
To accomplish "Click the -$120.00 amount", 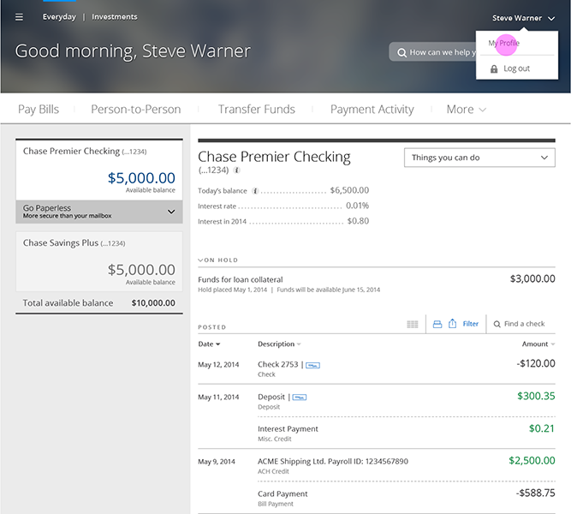I will tap(536, 363).
